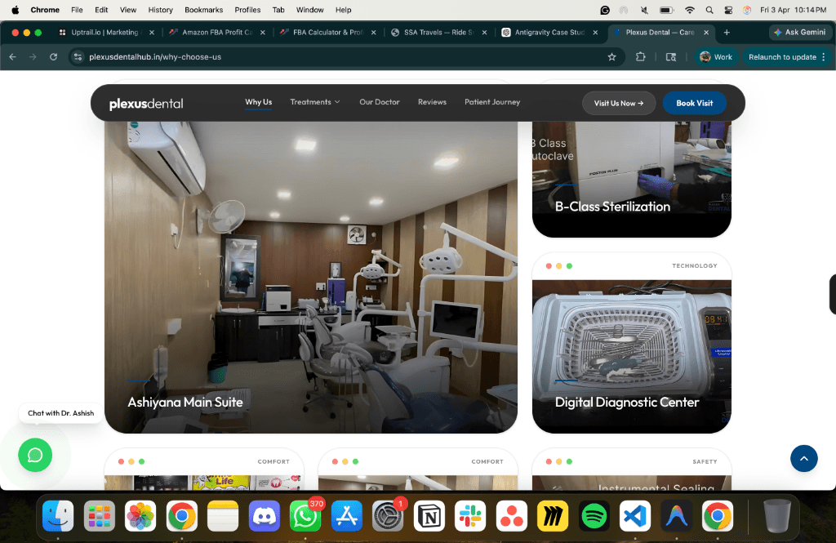836x543 pixels.
Task: Open the Work profile menu in Chrome
Action: (716, 57)
